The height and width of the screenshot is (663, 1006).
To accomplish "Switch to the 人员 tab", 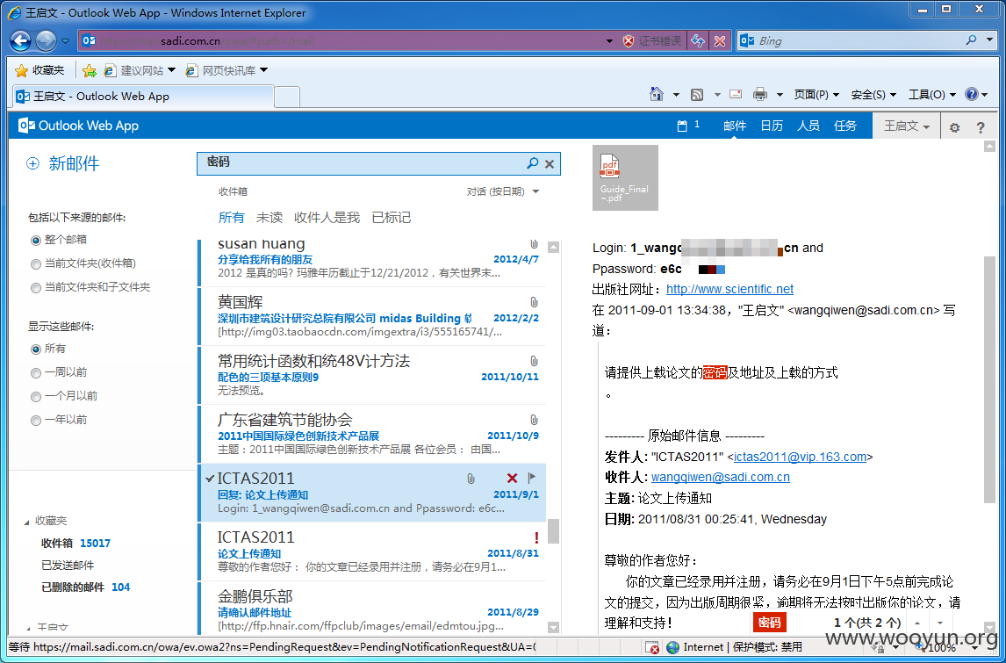I will (x=808, y=126).
